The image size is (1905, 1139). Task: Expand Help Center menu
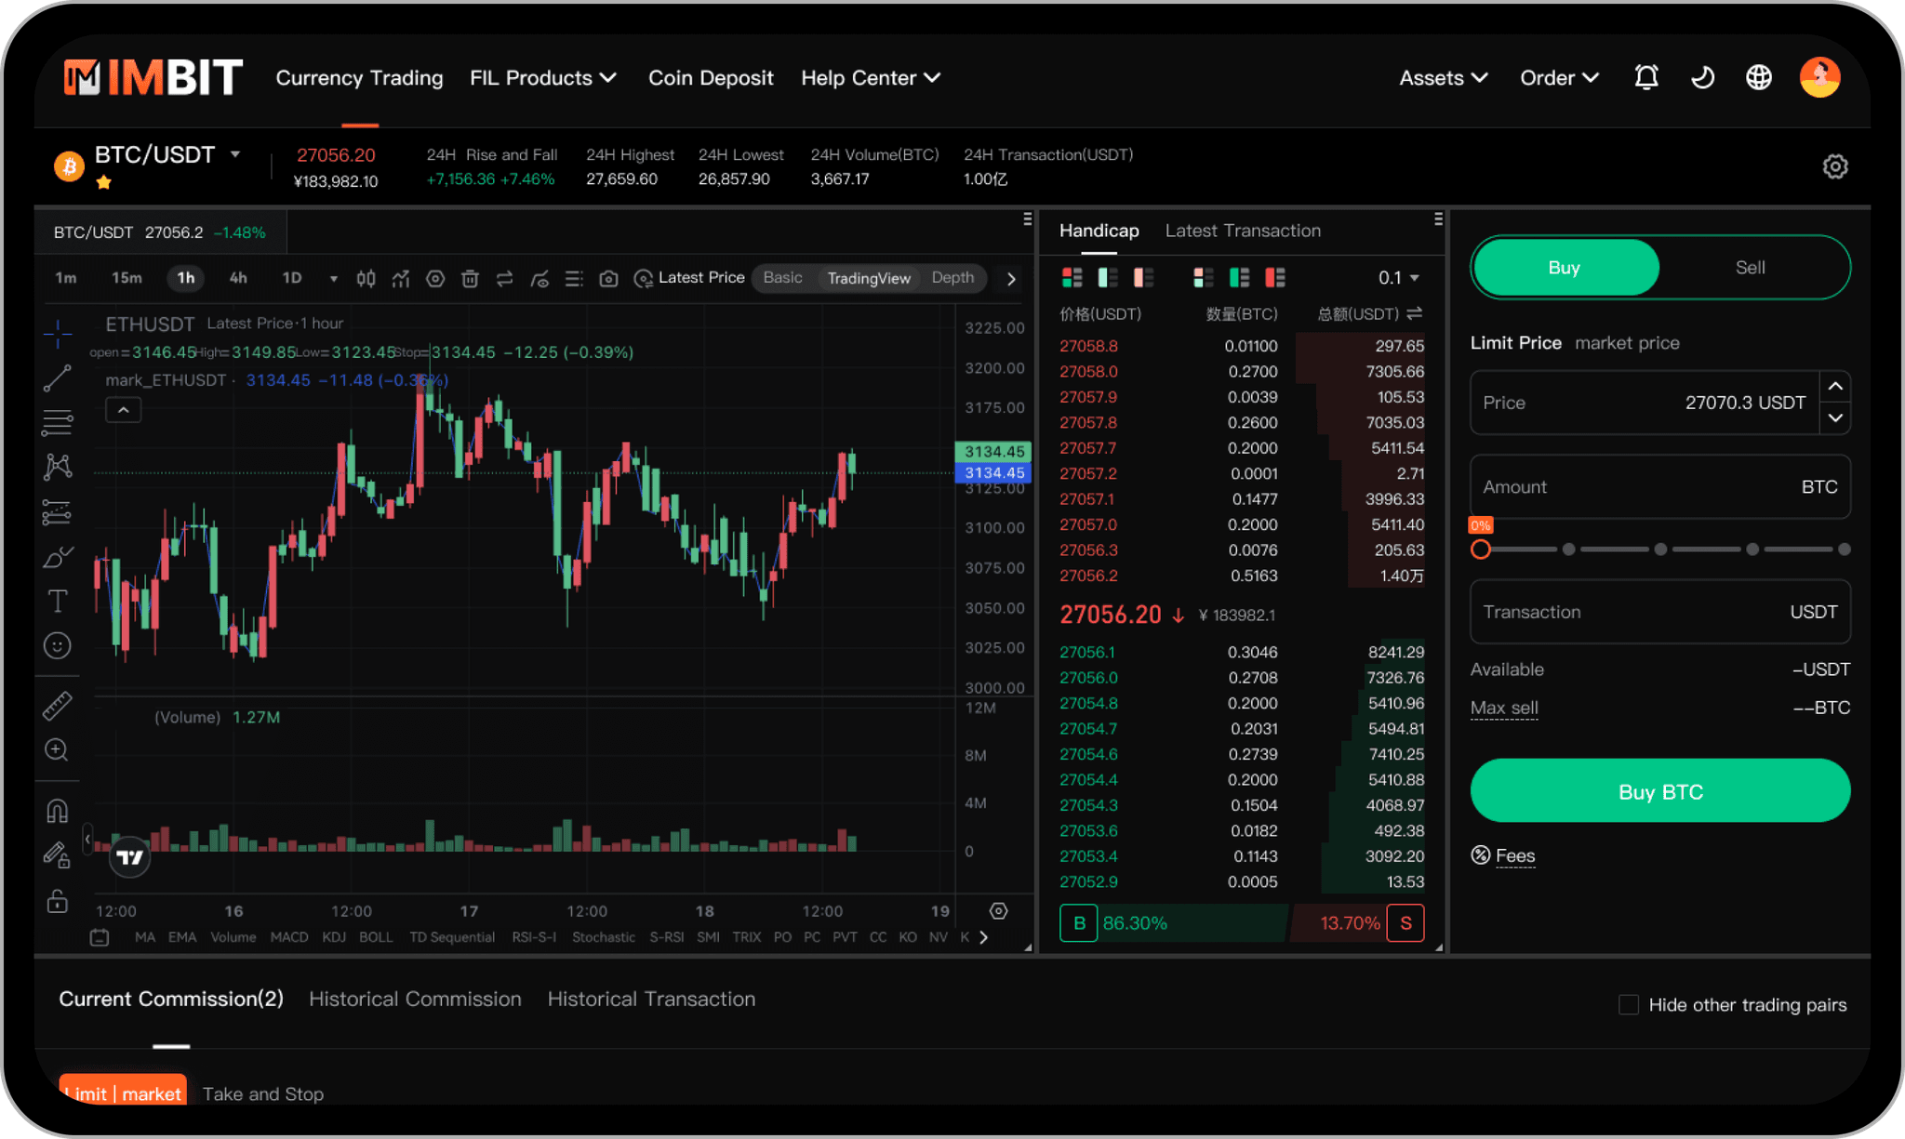(x=871, y=78)
